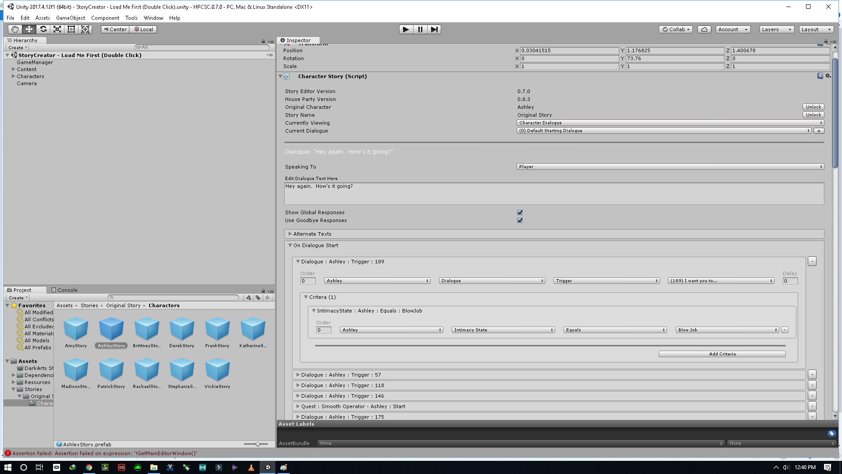Collapse Dialogue Ashley Trigger 189 entry
842x474 pixels.
(298, 262)
